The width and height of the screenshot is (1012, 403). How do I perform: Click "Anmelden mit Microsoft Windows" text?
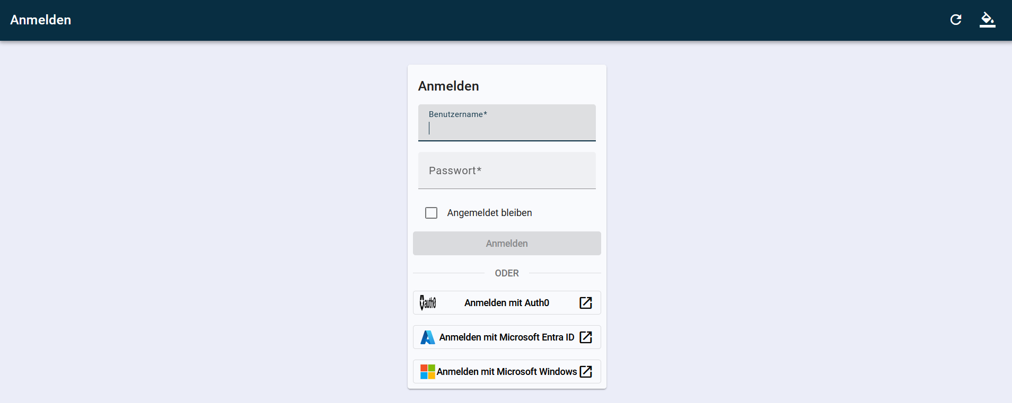pos(507,372)
